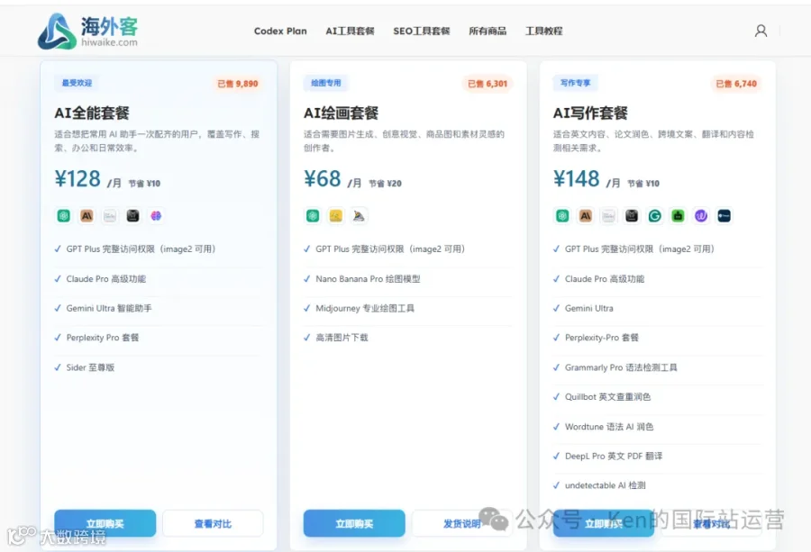
Task: Open 工具教程 in the navigation bar
Action: pyautogui.click(x=544, y=31)
